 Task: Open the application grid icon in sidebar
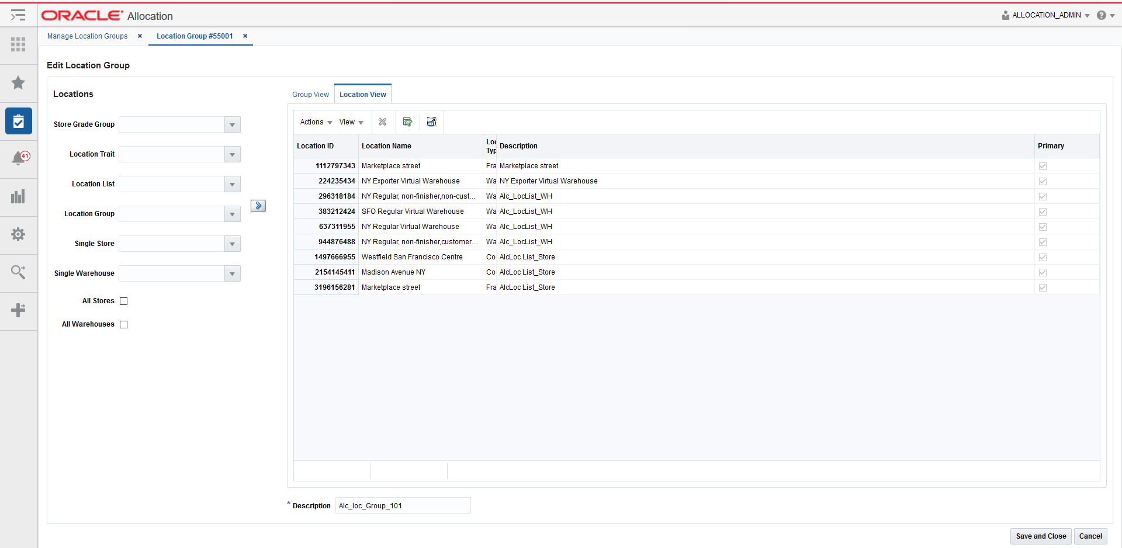coord(18,44)
